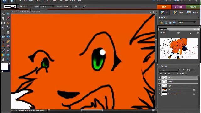The width and height of the screenshot is (201, 113).
Task: Select the pink Eraser tool
Action: pos(8,46)
